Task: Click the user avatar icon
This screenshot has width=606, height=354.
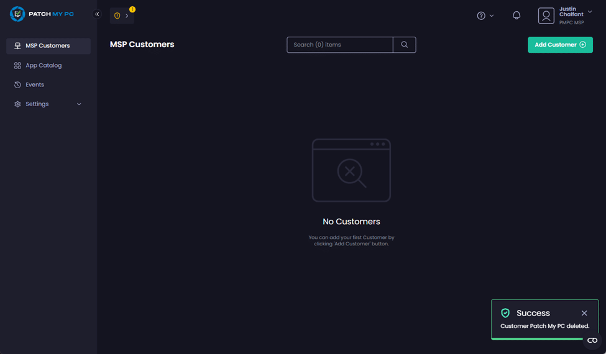Action: [x=546, y=16]
